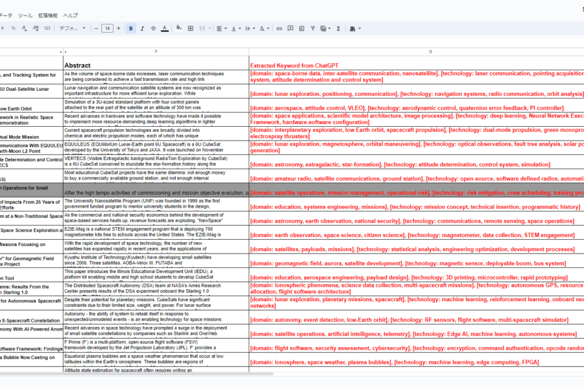Select keyword cell '[domain: astronomy, extragalactic, star-formation]'

pyautogui.click(x=416, y=162)
